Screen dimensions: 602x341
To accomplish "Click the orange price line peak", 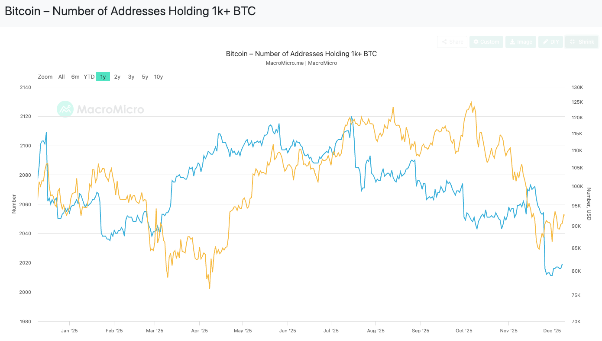I will pos(471,102).
